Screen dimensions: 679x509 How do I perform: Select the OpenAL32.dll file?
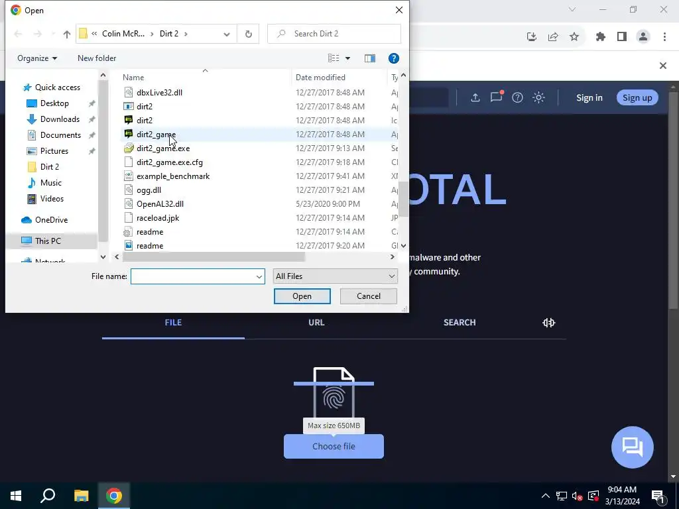(x=160, y=204)
